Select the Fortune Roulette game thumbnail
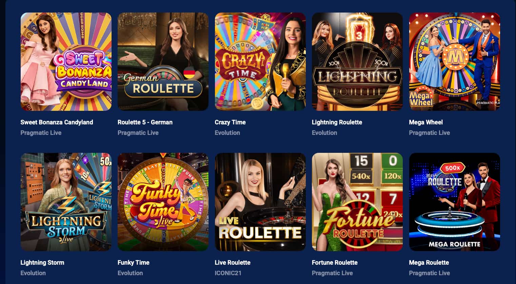516x284 pixels. 357,202
